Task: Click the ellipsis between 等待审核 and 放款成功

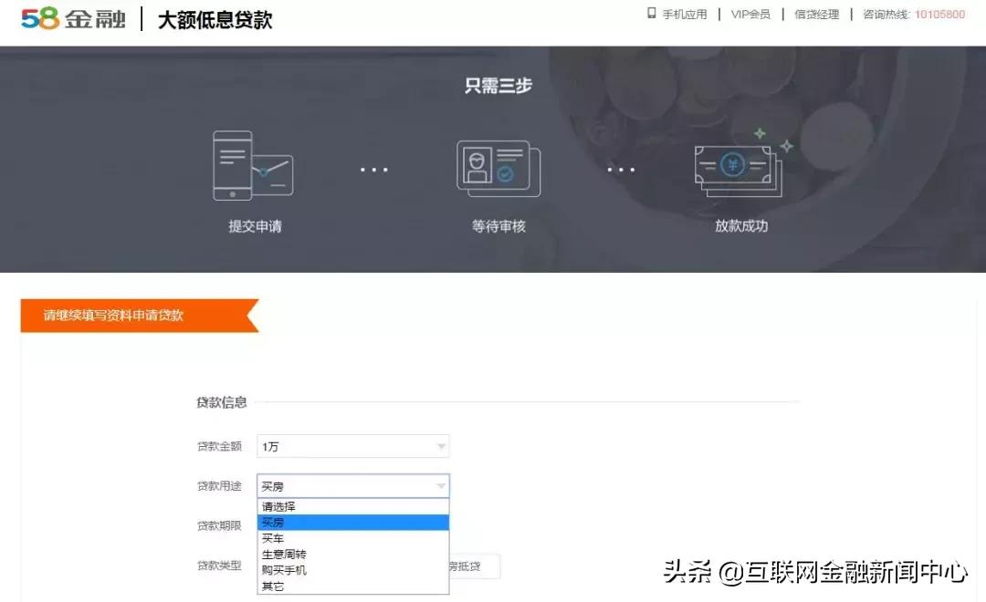Action: coord(621,169)
